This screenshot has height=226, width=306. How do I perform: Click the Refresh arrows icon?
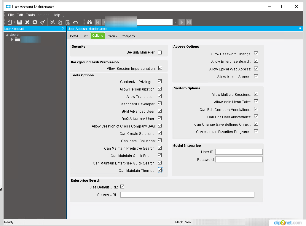point(35,22)
